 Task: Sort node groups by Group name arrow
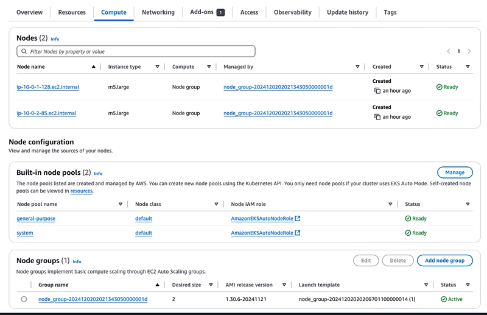pyautogui.click(x=157, y=285)
